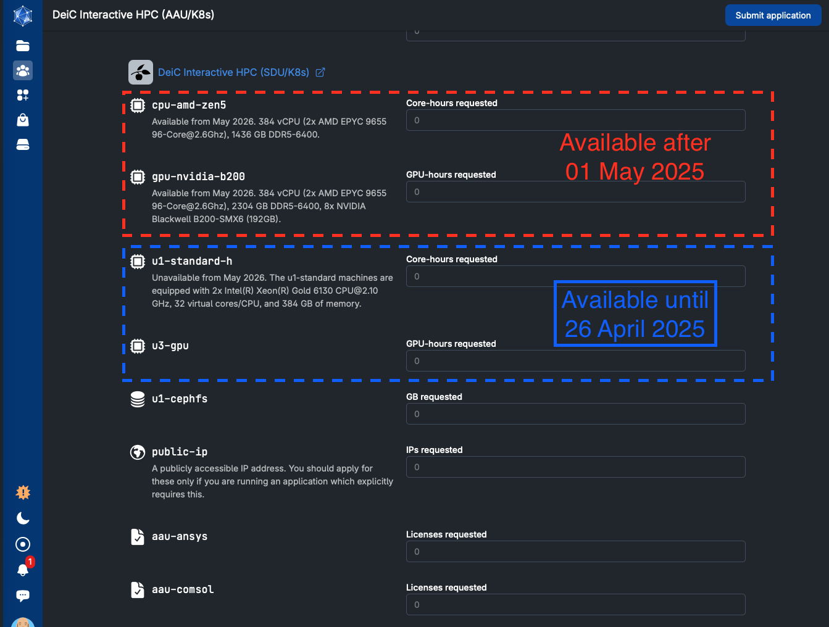829x627 pixels.
Task: Focus the public-ip IPs requested field
Action: tap(575, 467)
